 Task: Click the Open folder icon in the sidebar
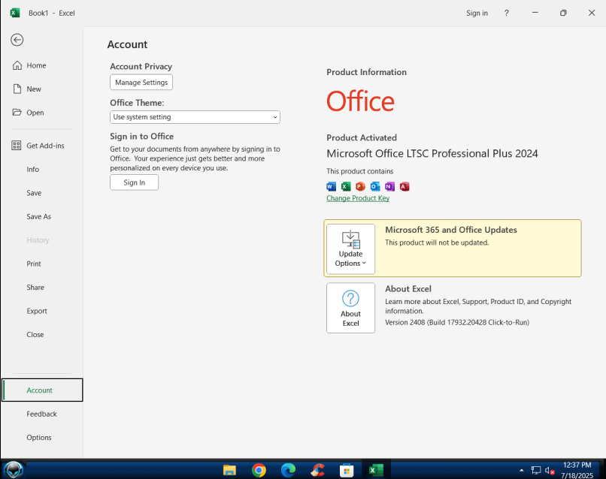(x=17, y=113)
